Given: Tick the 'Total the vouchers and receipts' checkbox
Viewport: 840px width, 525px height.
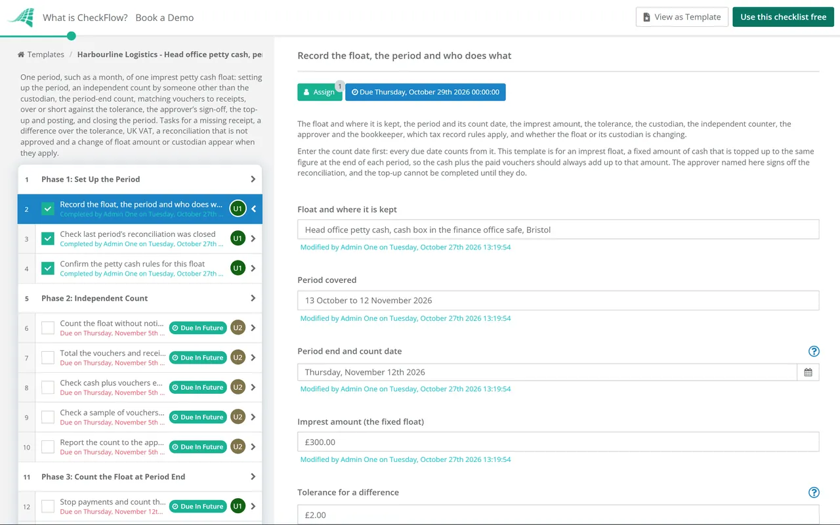Looking at the screenshot, I should (48, 358).
